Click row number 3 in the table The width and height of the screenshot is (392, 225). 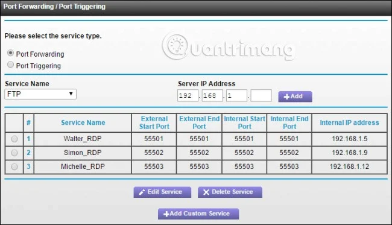pos(28,166)
